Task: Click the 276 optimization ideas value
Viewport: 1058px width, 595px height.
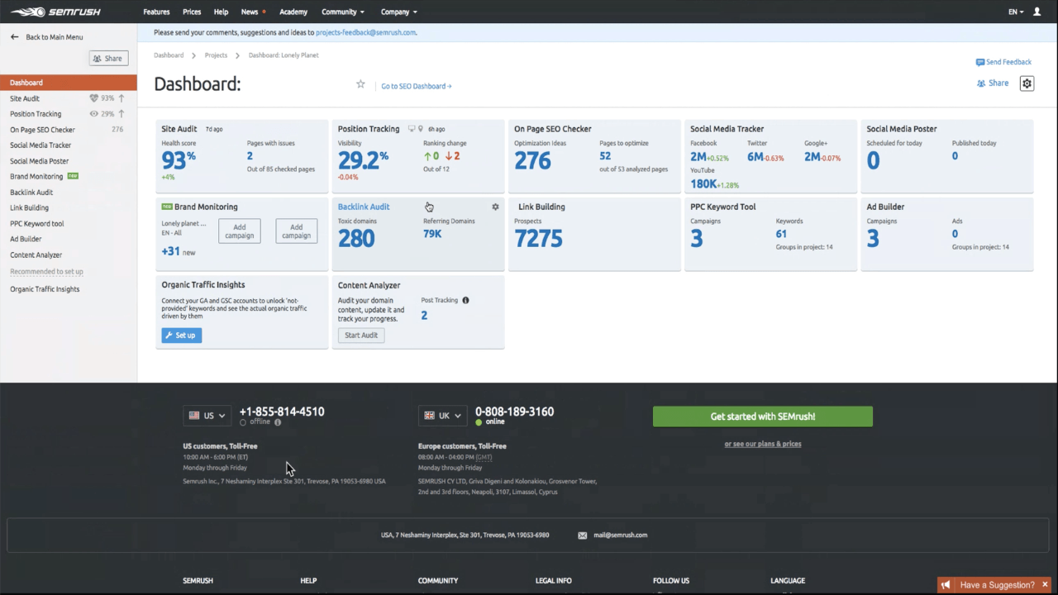Action: click(532, 160)
